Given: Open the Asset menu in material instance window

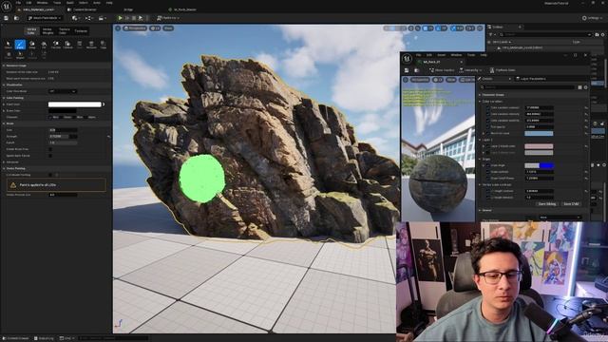Looking at the screenshot, I should click(441, 55).
